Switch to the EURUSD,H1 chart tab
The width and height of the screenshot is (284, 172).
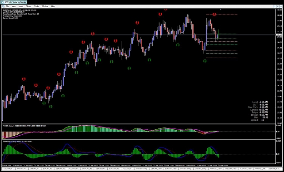pyautogui.click(x=114, y=168)
